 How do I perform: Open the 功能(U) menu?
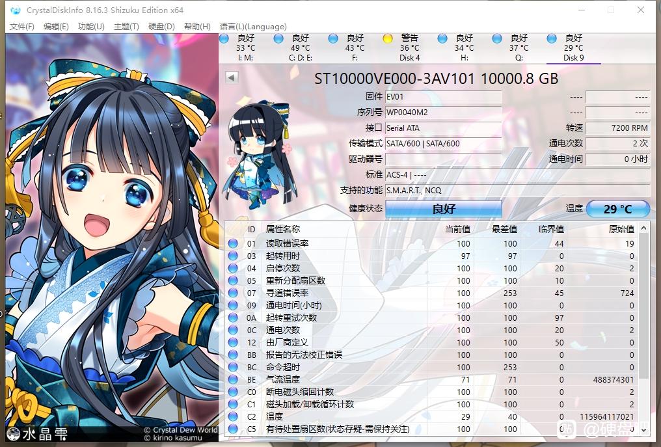coord(91,27)
